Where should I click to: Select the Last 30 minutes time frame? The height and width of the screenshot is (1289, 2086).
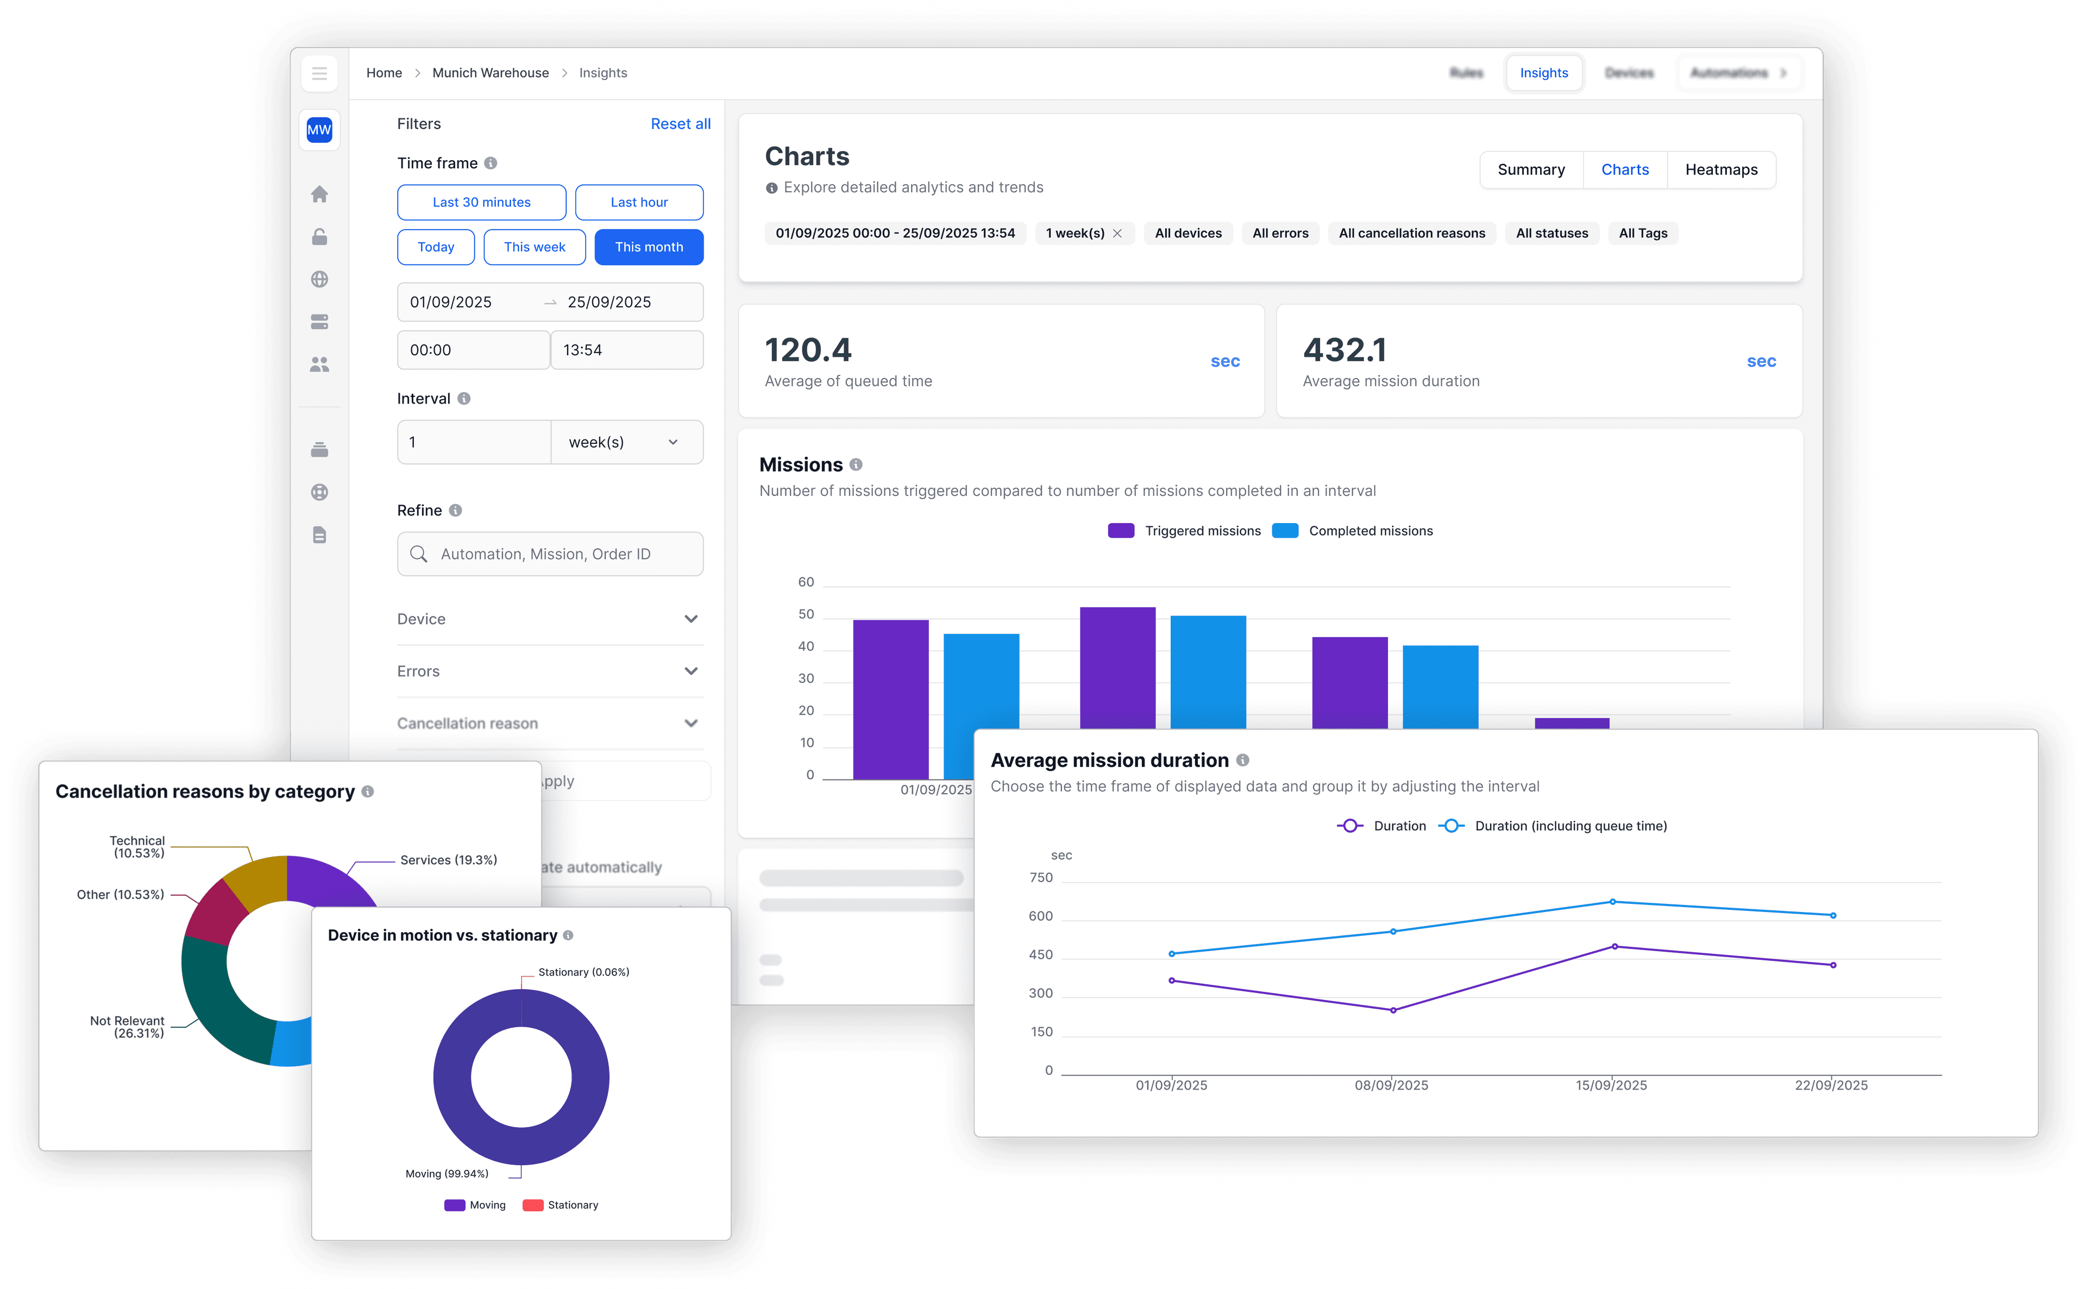[x=482, y=202]
